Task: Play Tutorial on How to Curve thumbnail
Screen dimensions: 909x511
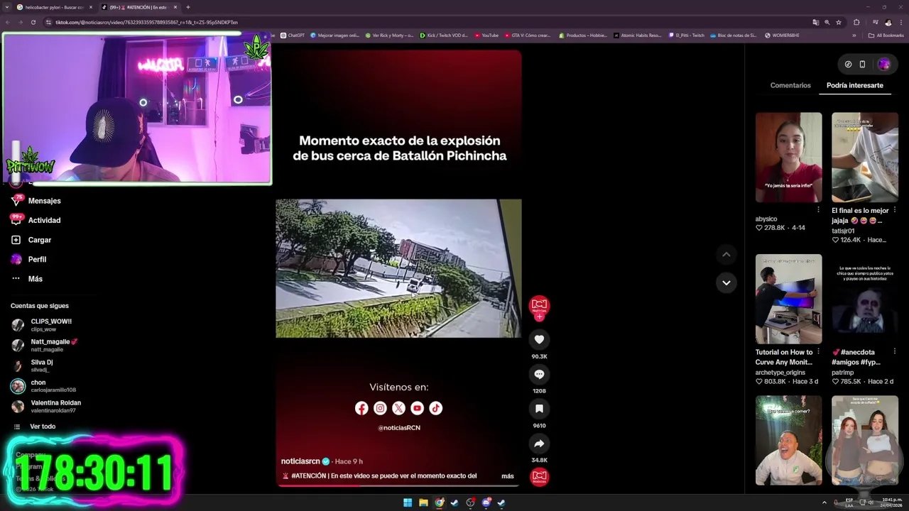Action: click(x=788, y=299)
